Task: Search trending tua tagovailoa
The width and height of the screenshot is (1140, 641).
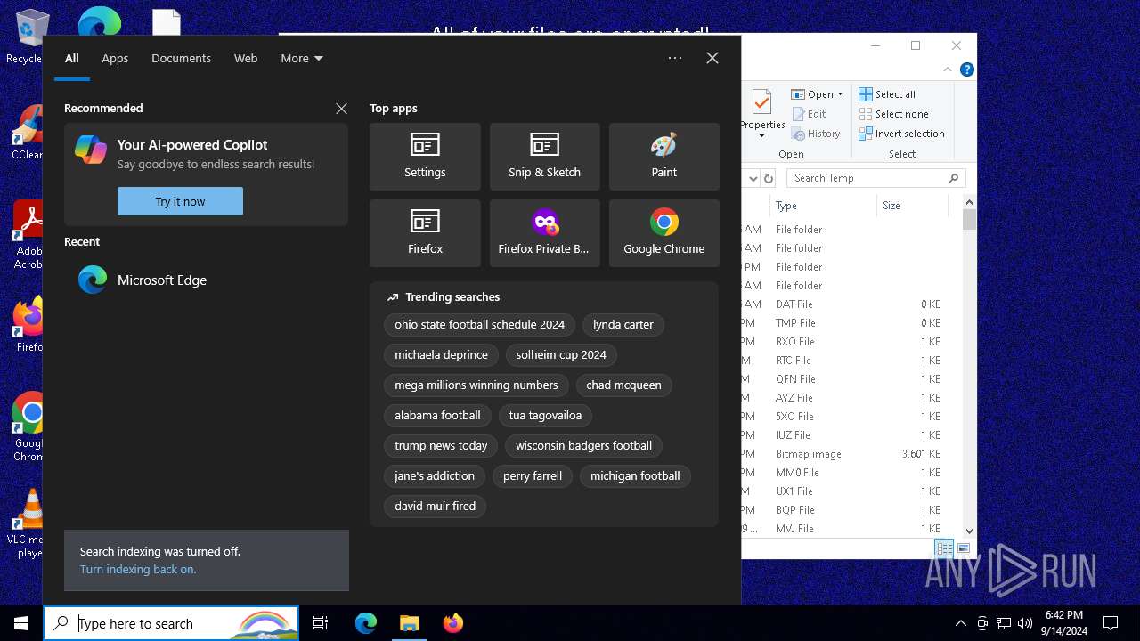Action: [545, 416]
